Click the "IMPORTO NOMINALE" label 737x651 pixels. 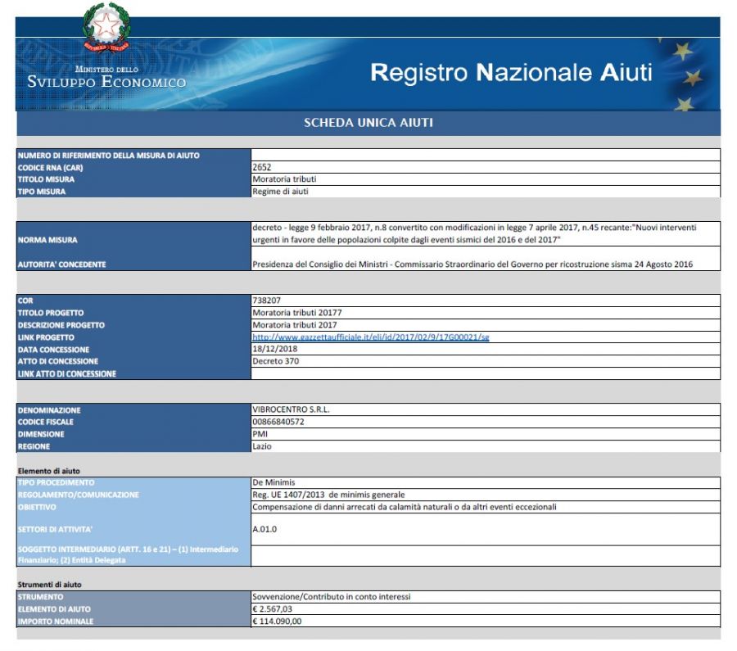click(56, 622)
